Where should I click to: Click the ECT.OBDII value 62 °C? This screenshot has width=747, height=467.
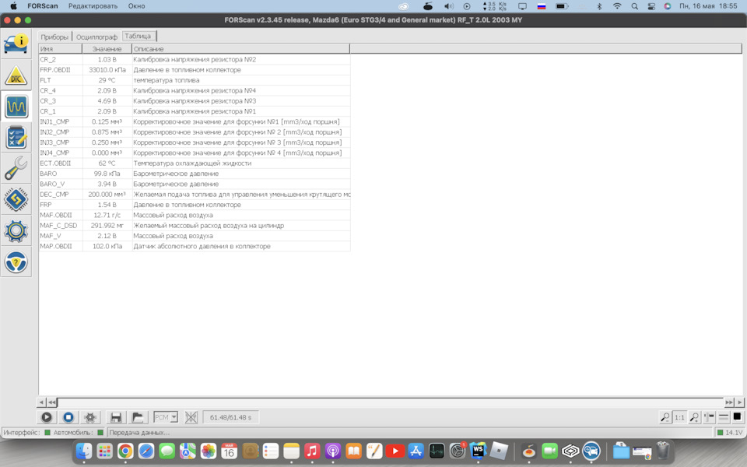107,163
